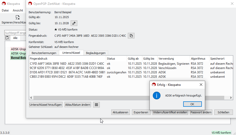Click the star icon next to Status

pos(56,30)
